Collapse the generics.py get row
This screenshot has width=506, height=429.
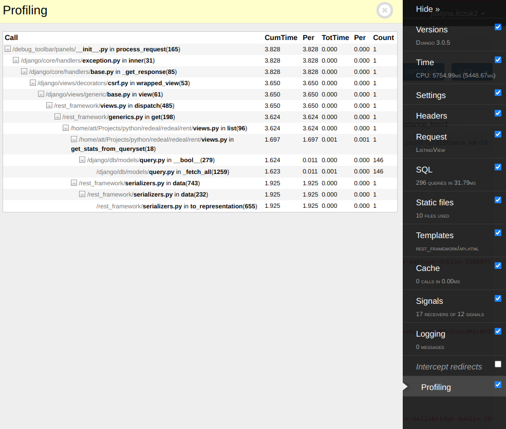[x=58, y=117]
